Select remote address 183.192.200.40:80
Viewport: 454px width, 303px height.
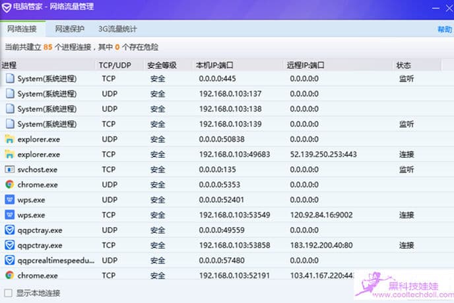[321, 246]
